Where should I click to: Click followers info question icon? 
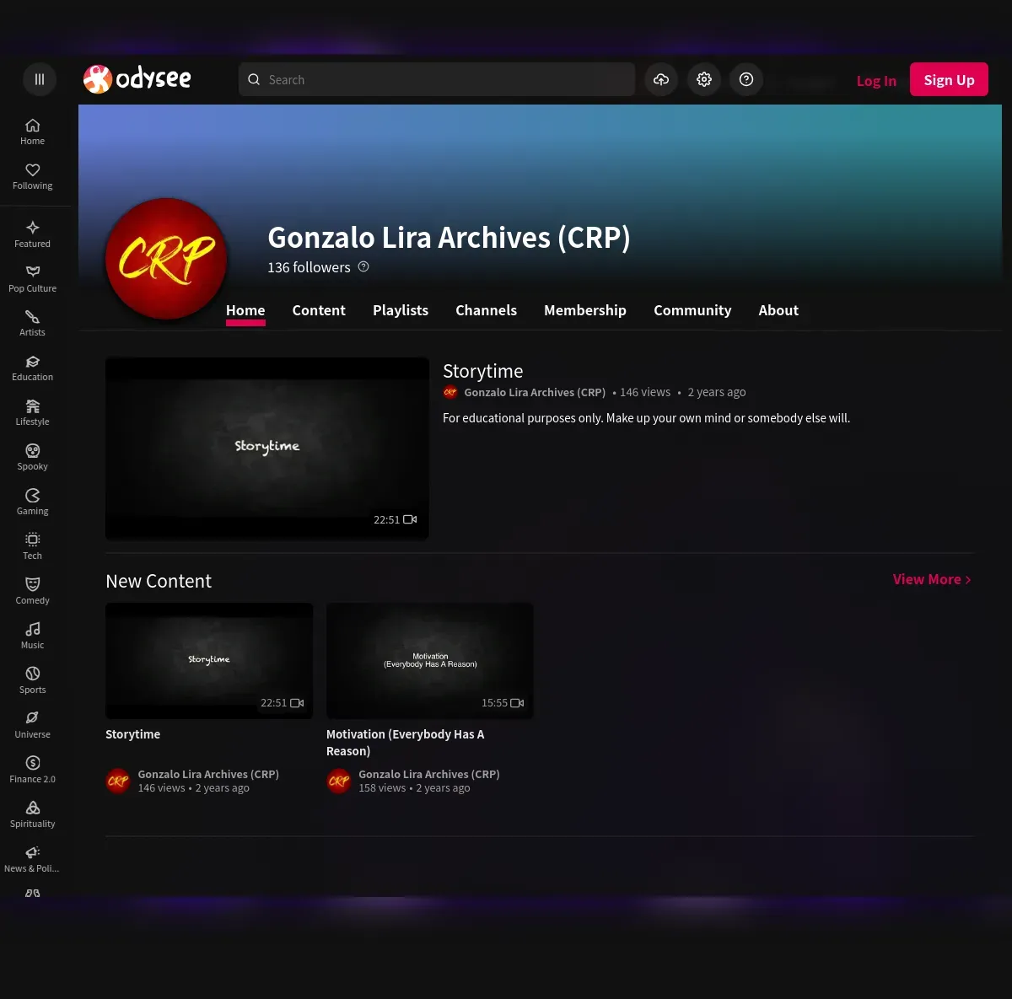363,266
